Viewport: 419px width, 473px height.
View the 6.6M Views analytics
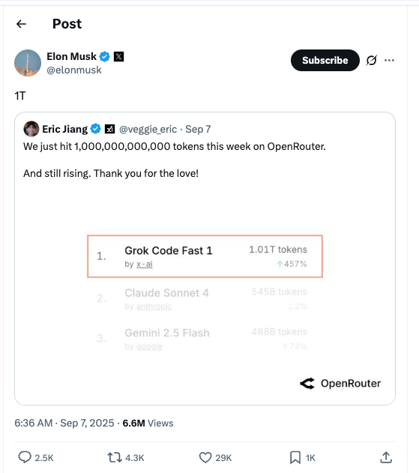[148, 423]
